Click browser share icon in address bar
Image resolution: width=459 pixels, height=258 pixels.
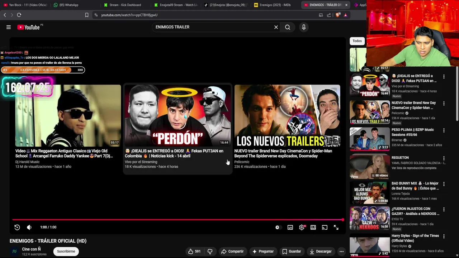pyautogui.click(x=329, y=15)
